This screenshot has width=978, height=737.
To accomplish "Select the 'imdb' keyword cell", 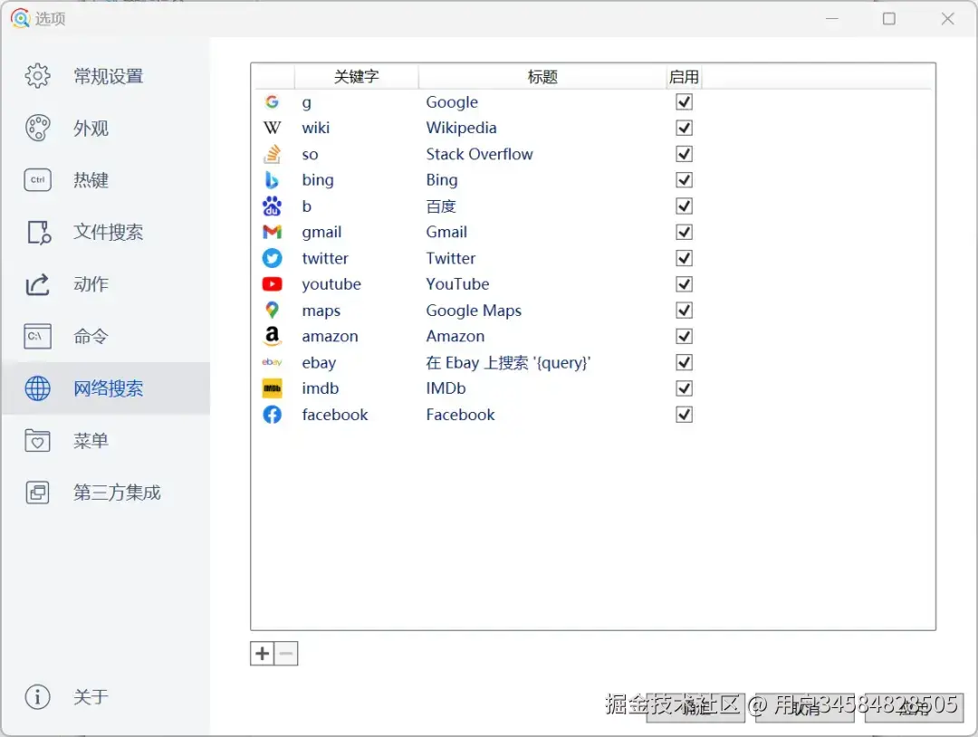I will [320, 388].
